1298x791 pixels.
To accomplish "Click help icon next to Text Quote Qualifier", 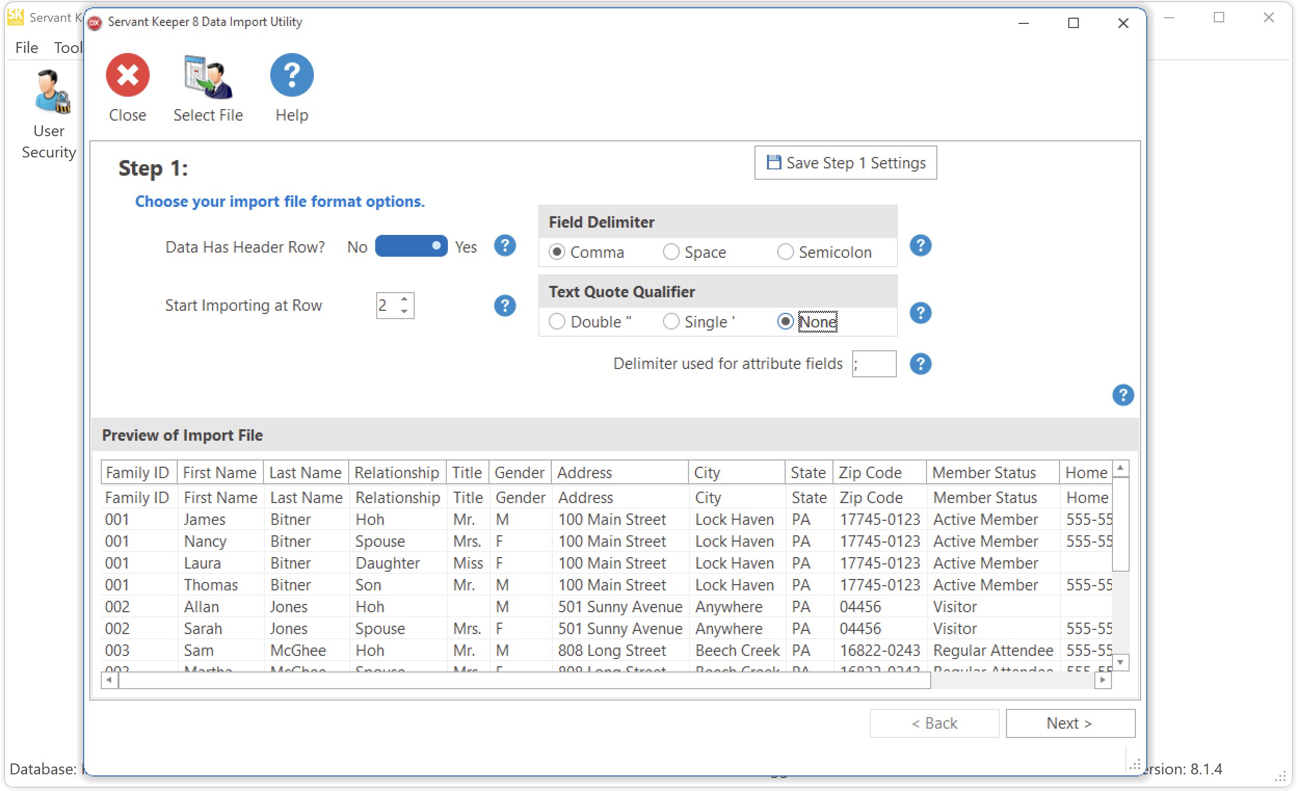I will pyautogui.click(x=920, y=313).
